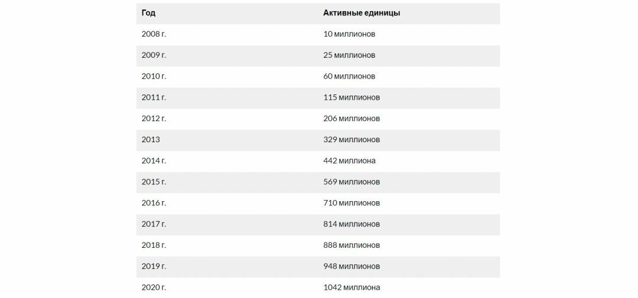Image resolution: width=638 pixels, height=298 pixels.
Task: Click the 'Активные единицы' column header
Action: point(362,13)
